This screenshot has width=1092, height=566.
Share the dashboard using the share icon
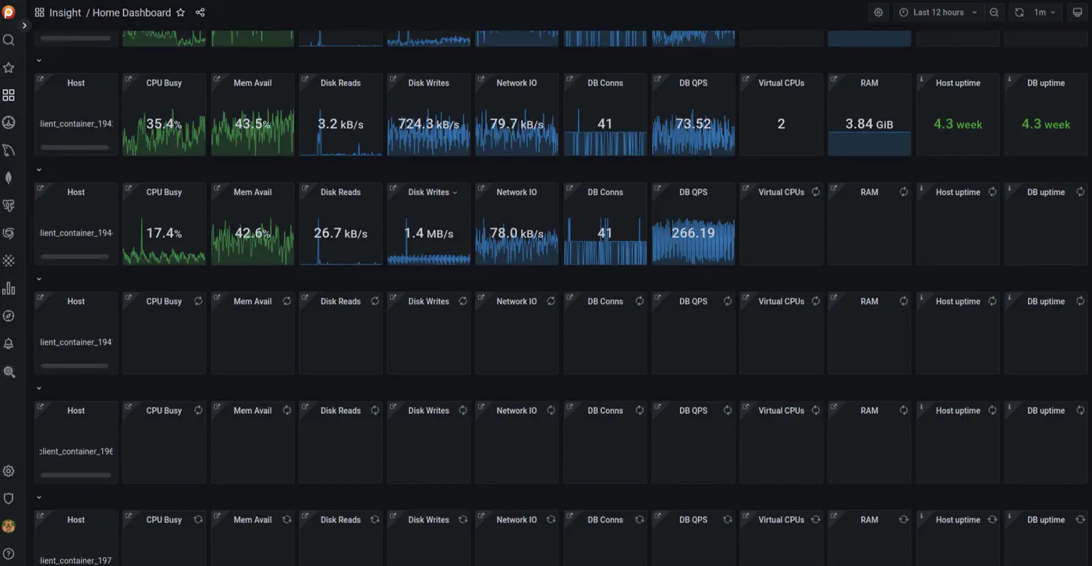[200, 12]
